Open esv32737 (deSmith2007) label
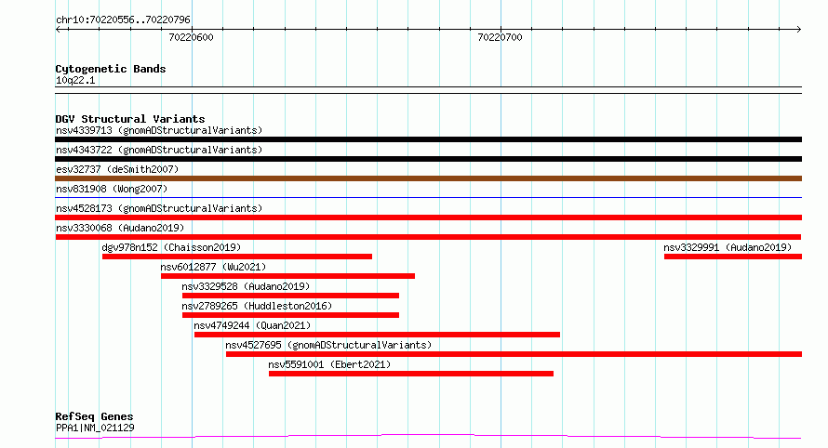828x448 pixels. (117, 169)
